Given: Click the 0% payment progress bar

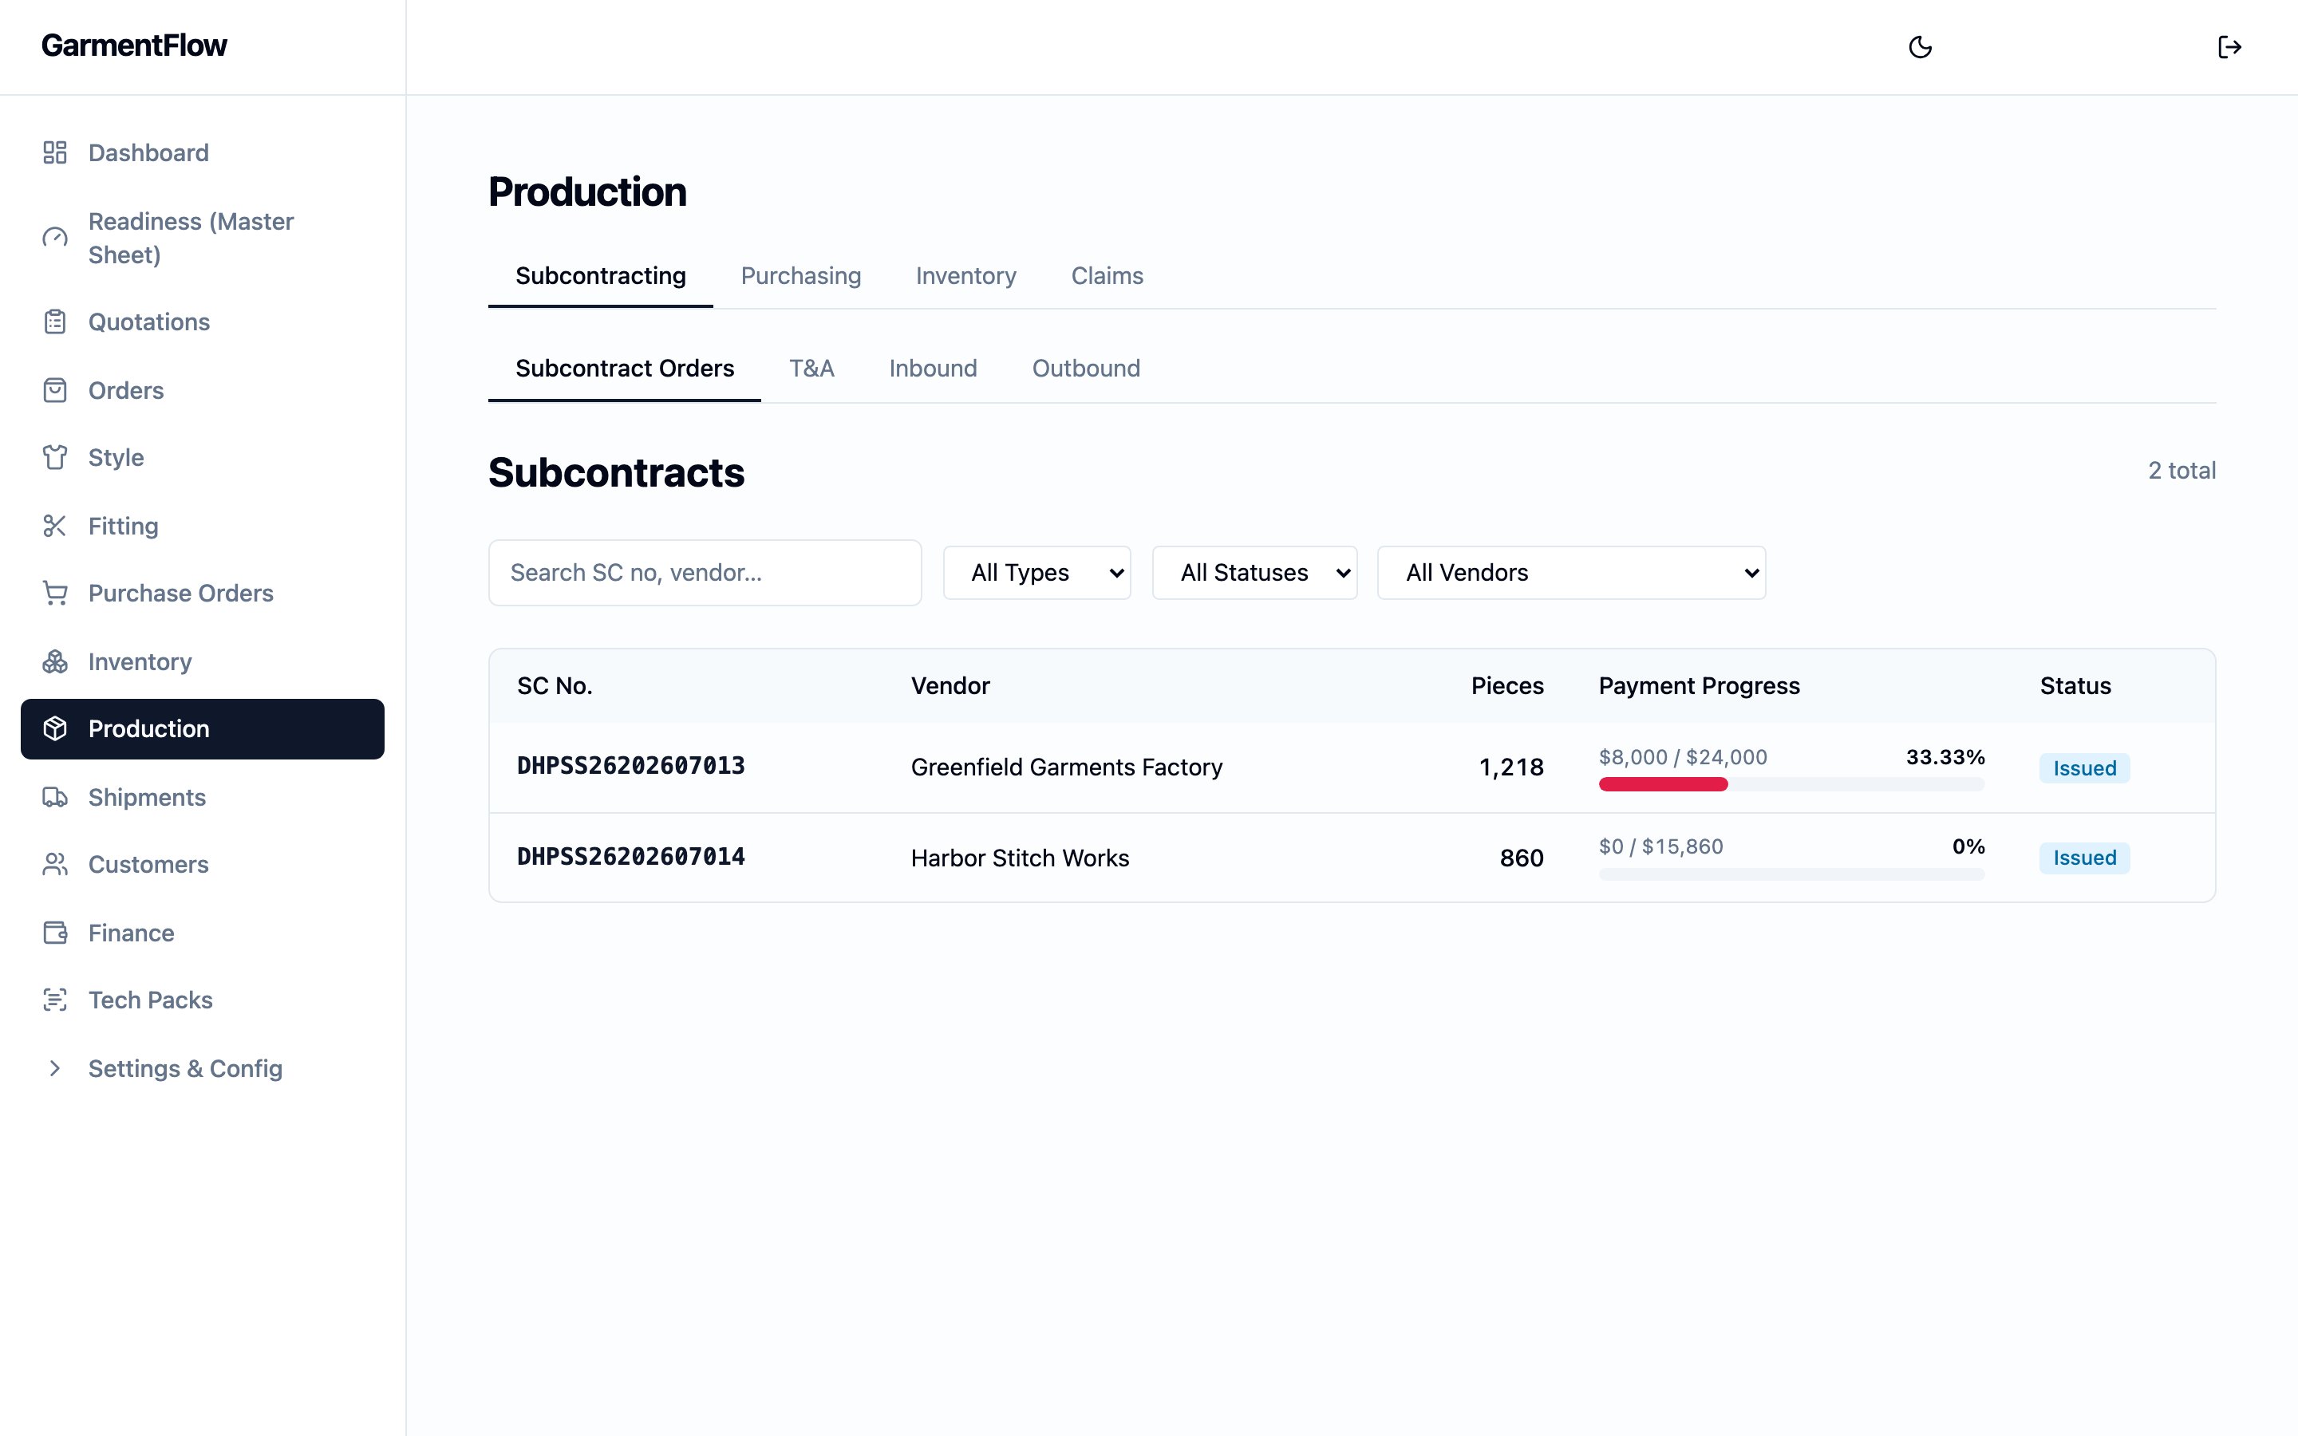Looking at the screenshot, I should pos(1791,874).
